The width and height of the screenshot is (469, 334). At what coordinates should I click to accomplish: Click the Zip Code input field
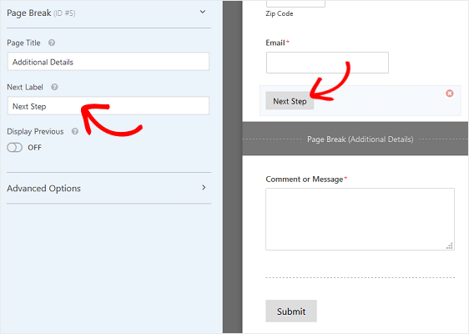pos(295,3)
